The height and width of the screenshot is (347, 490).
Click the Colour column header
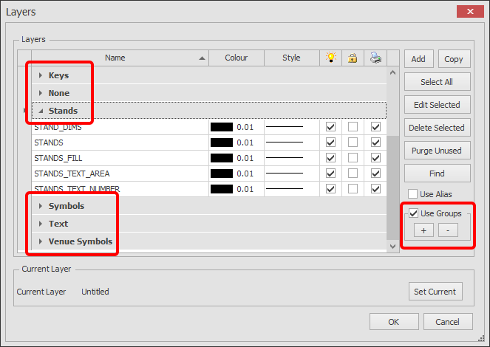click(237, 58)
